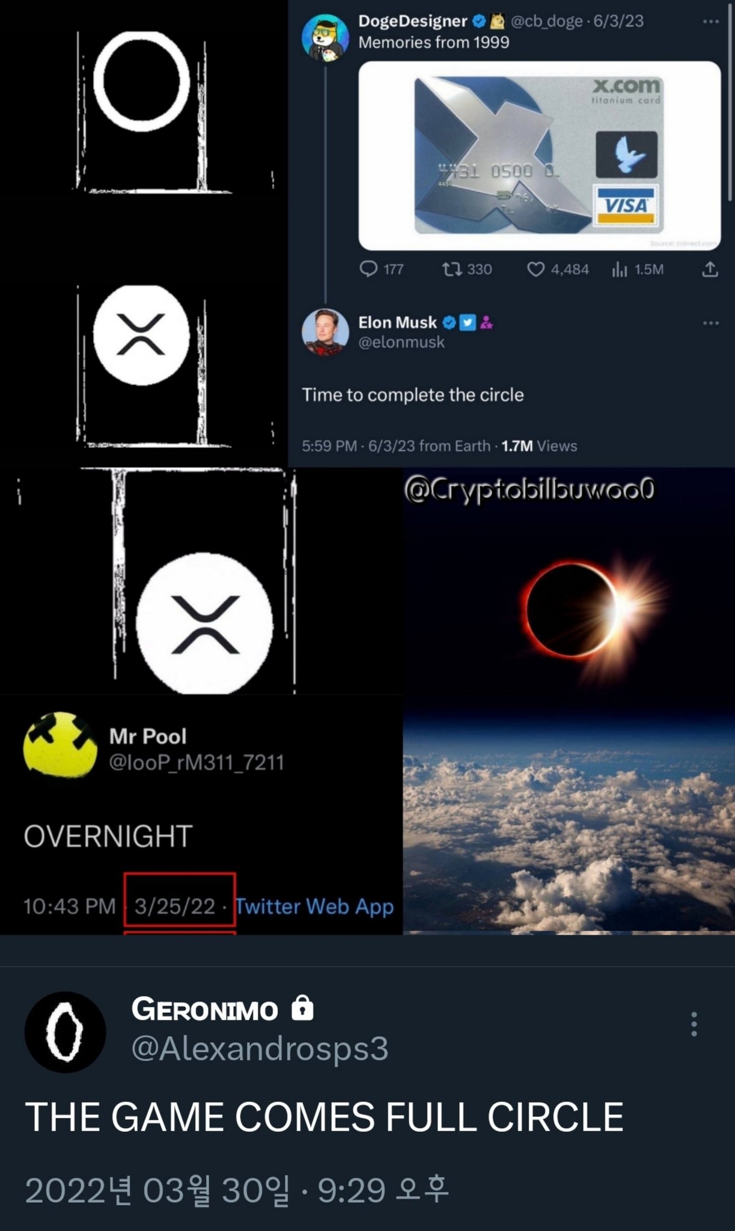
Task: Open vertical dots menu on Geronimo tweet
Action: (694, 1024)
